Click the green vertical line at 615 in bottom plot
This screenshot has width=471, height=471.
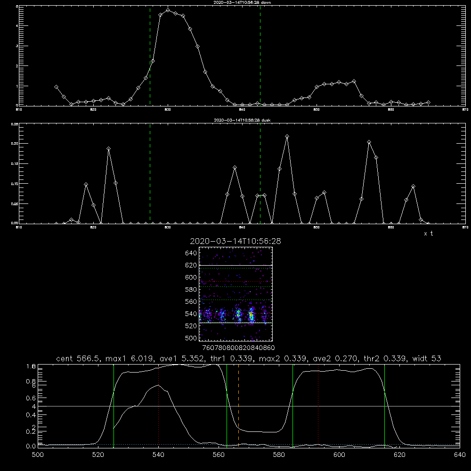click(x=384, y=406)
